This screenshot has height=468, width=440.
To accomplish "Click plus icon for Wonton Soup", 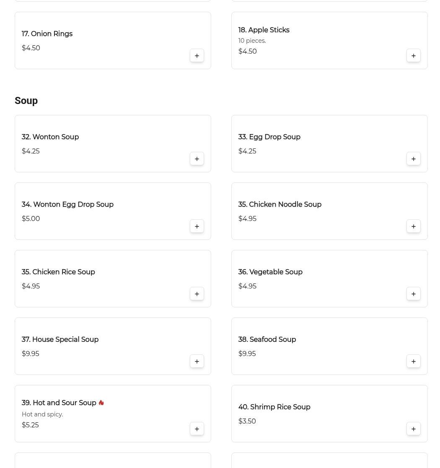I will 197,159.
